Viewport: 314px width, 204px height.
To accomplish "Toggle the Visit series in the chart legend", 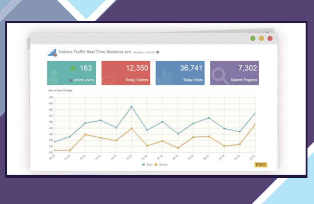I will coord(147,165).
